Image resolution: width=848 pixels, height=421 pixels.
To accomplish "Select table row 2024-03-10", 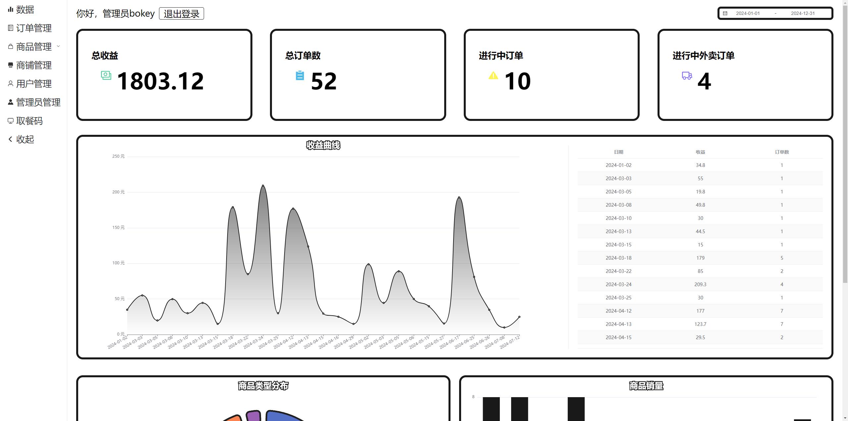I will pyautogui.click(x=700, y=218).
